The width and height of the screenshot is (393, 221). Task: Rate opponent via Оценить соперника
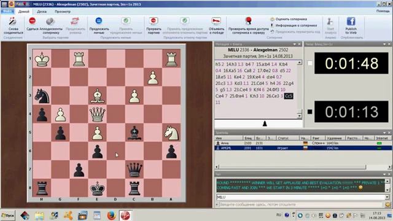coord(289,19)
